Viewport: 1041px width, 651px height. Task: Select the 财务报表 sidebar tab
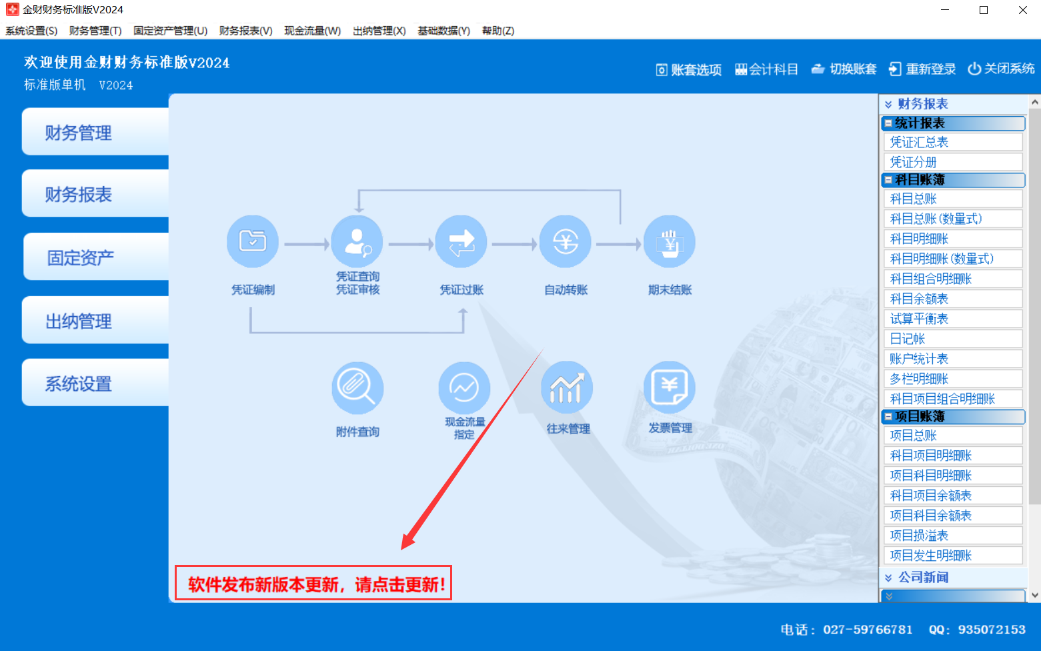95,193
